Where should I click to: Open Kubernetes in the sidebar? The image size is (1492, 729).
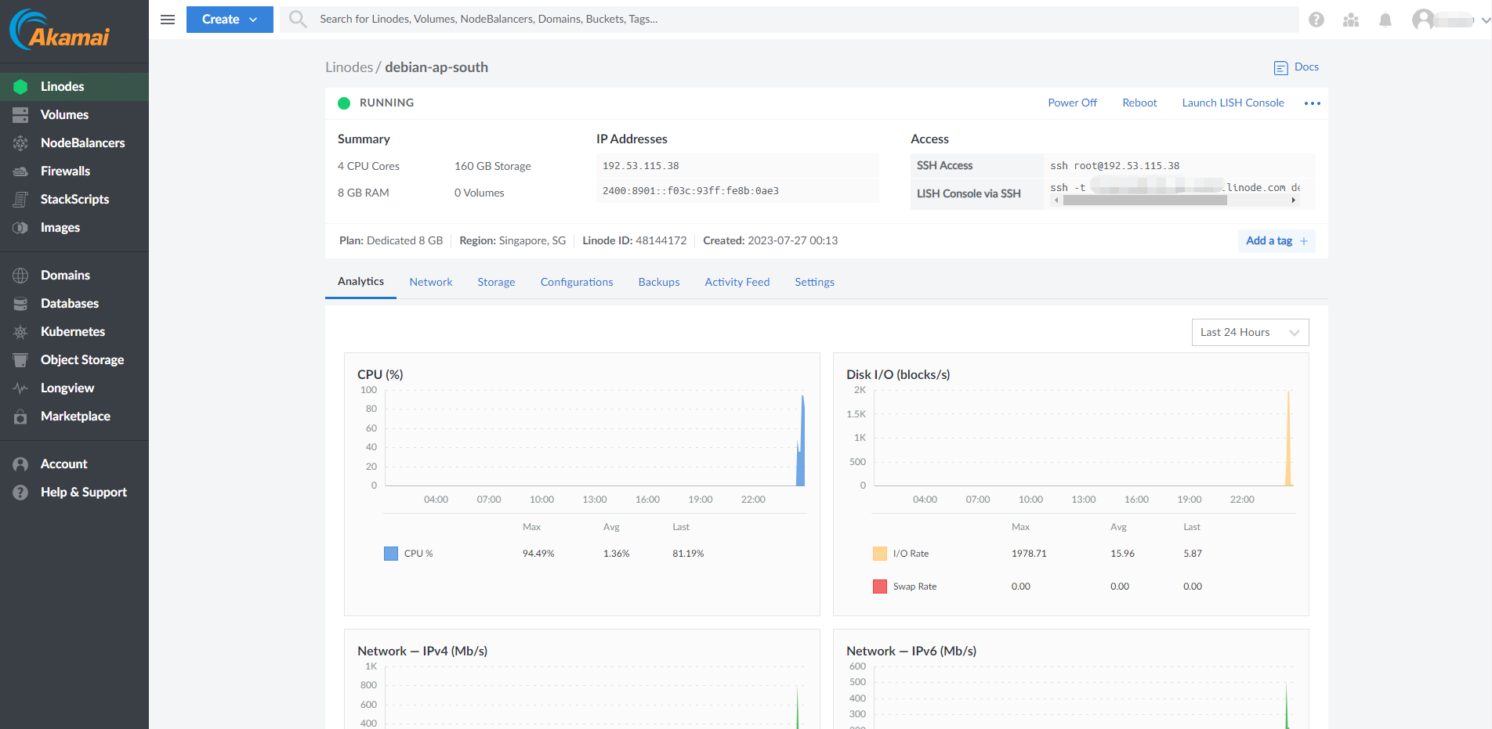(74, 332)
